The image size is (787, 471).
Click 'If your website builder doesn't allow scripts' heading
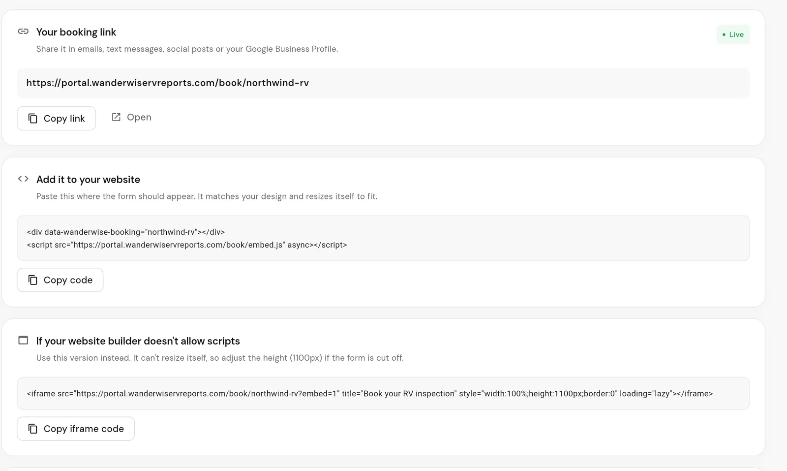[138, 341]
